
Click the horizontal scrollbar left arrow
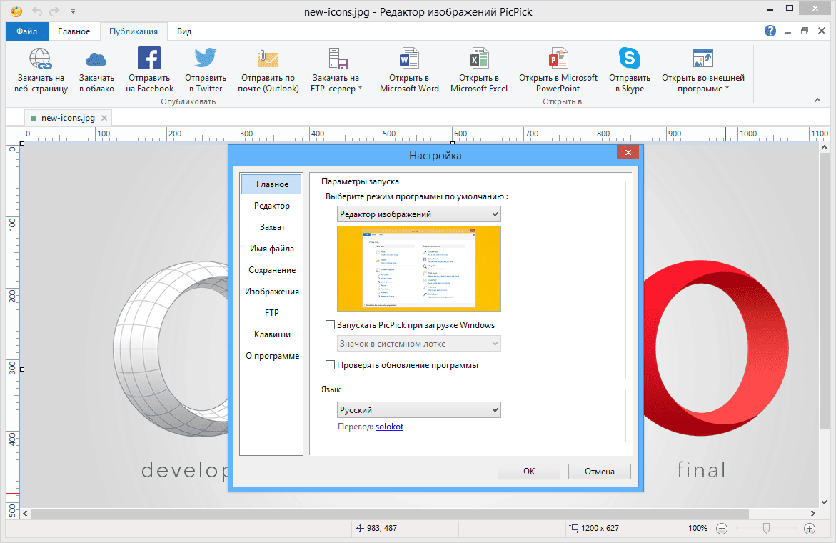click(x=25, y=513)
